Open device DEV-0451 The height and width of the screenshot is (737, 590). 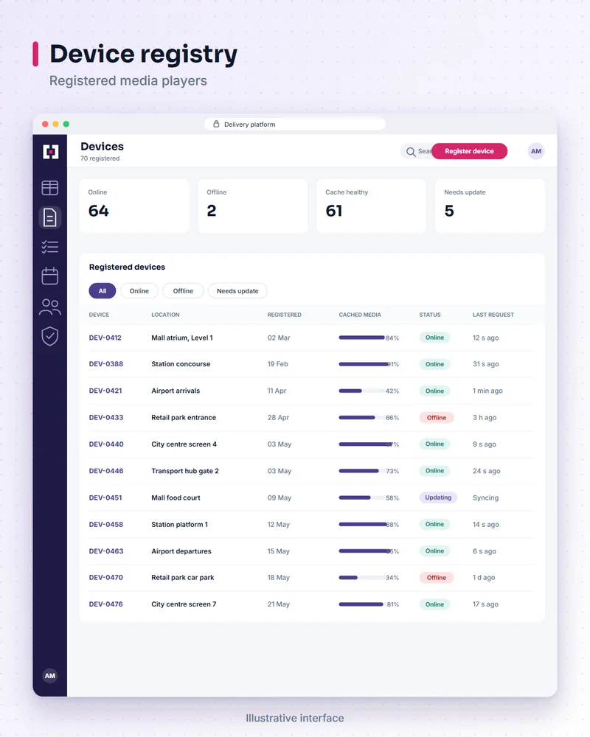pos(105,497)
